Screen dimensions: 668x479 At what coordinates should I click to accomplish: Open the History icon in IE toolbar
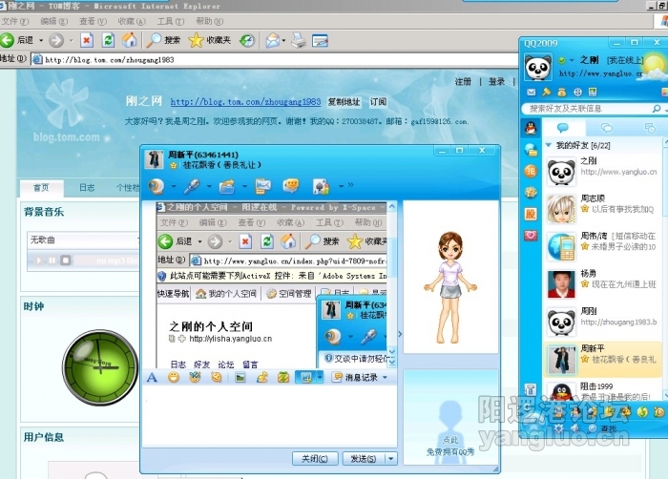[247, 40]
